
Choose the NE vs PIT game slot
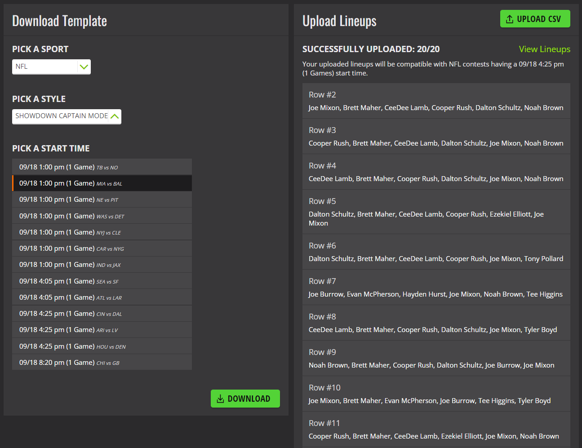click(102, 200)
